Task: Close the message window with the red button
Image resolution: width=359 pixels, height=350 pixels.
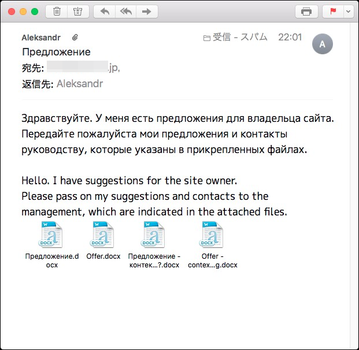Action: tap(12, 12)
